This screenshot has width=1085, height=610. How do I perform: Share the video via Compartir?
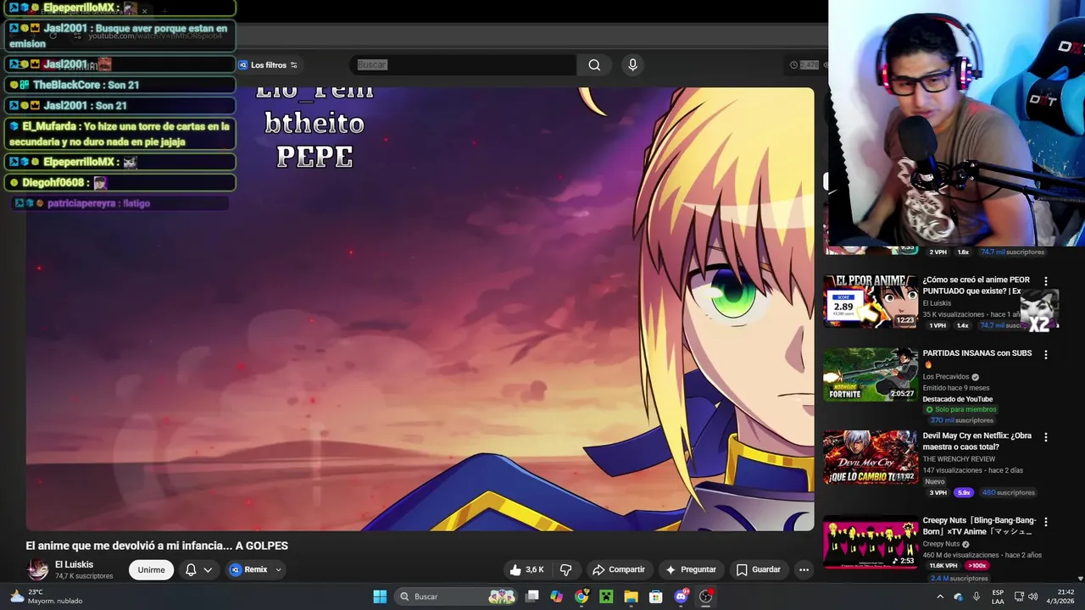point(619,569)
